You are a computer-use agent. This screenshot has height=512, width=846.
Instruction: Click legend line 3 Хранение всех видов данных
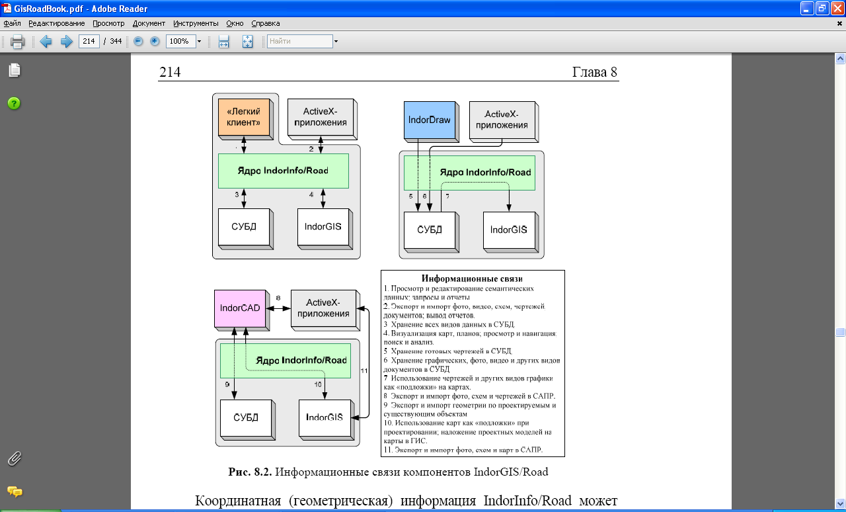[449, 324]
